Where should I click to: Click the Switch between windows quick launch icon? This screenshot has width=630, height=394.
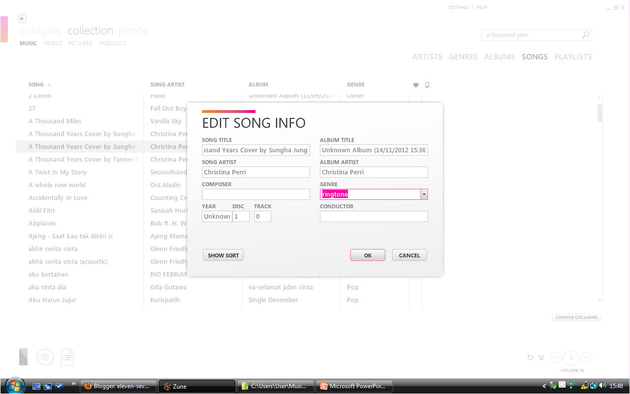[x=48, y=386]
